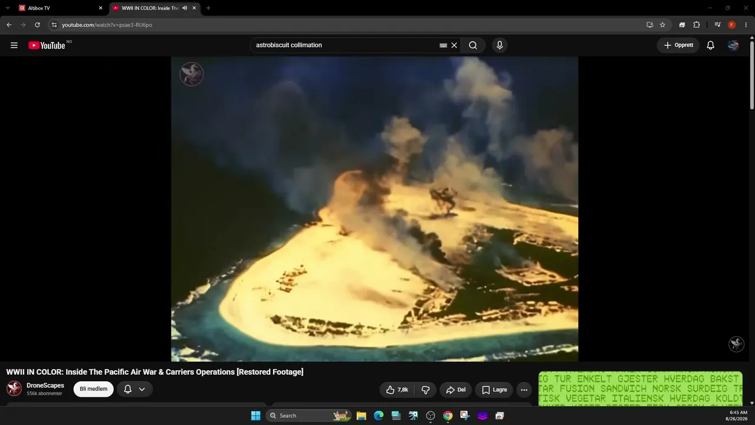Click the video title text

pyautogui.click(x=155, y=372)
